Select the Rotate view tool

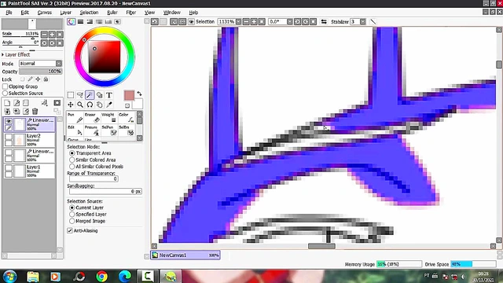90,105
